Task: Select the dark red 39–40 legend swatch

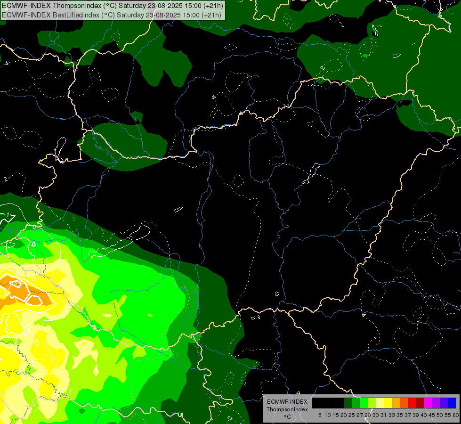Action: (420, 403)
